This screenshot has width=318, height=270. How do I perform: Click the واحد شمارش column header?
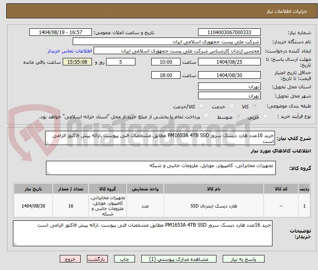tap(145, 189)
